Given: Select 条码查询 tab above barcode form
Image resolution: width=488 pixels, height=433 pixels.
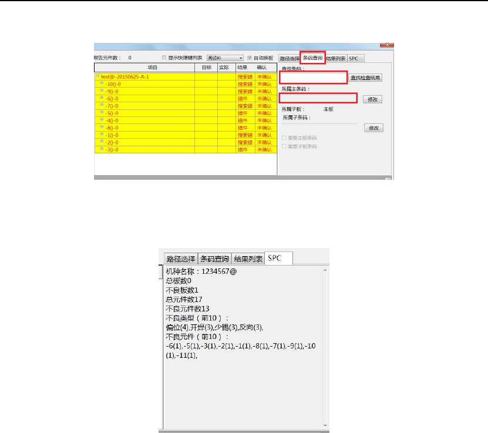Looking at the screenshot, I should (x=313, y=58).
